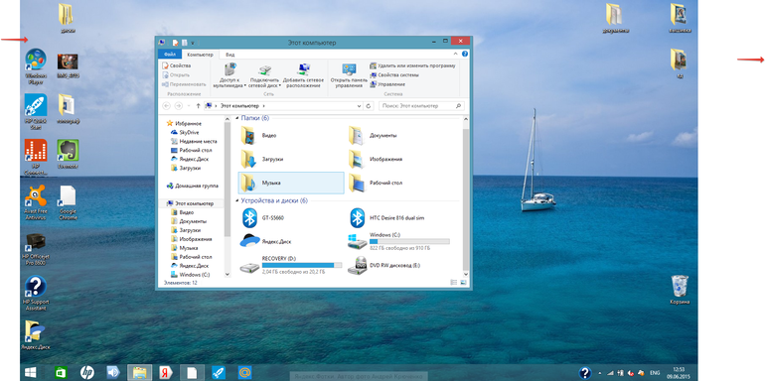Screen dimensions: 765x381
Task: Open the DVD RW дисковод (E:) drive
Action: tap(383, 266)
